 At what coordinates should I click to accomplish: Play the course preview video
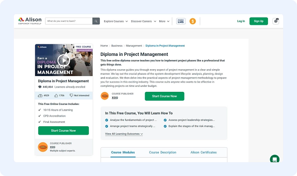(64, 60)
